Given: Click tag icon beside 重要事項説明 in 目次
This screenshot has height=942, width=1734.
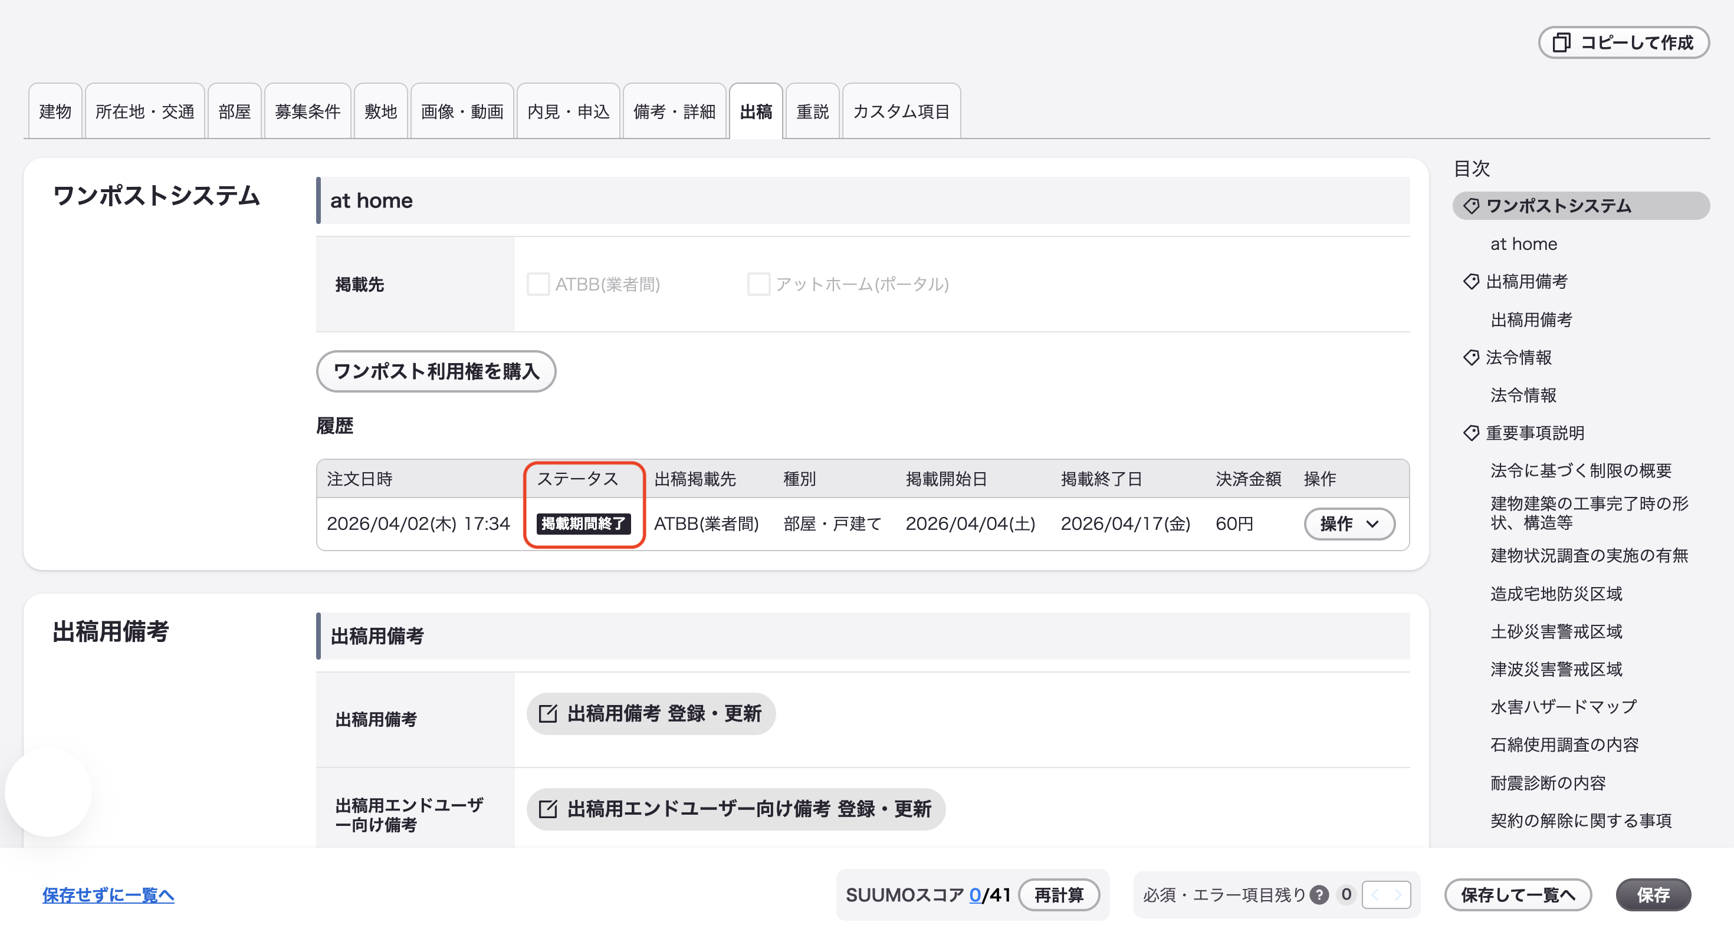Looking at the screenshot, I should [1471, 433].
